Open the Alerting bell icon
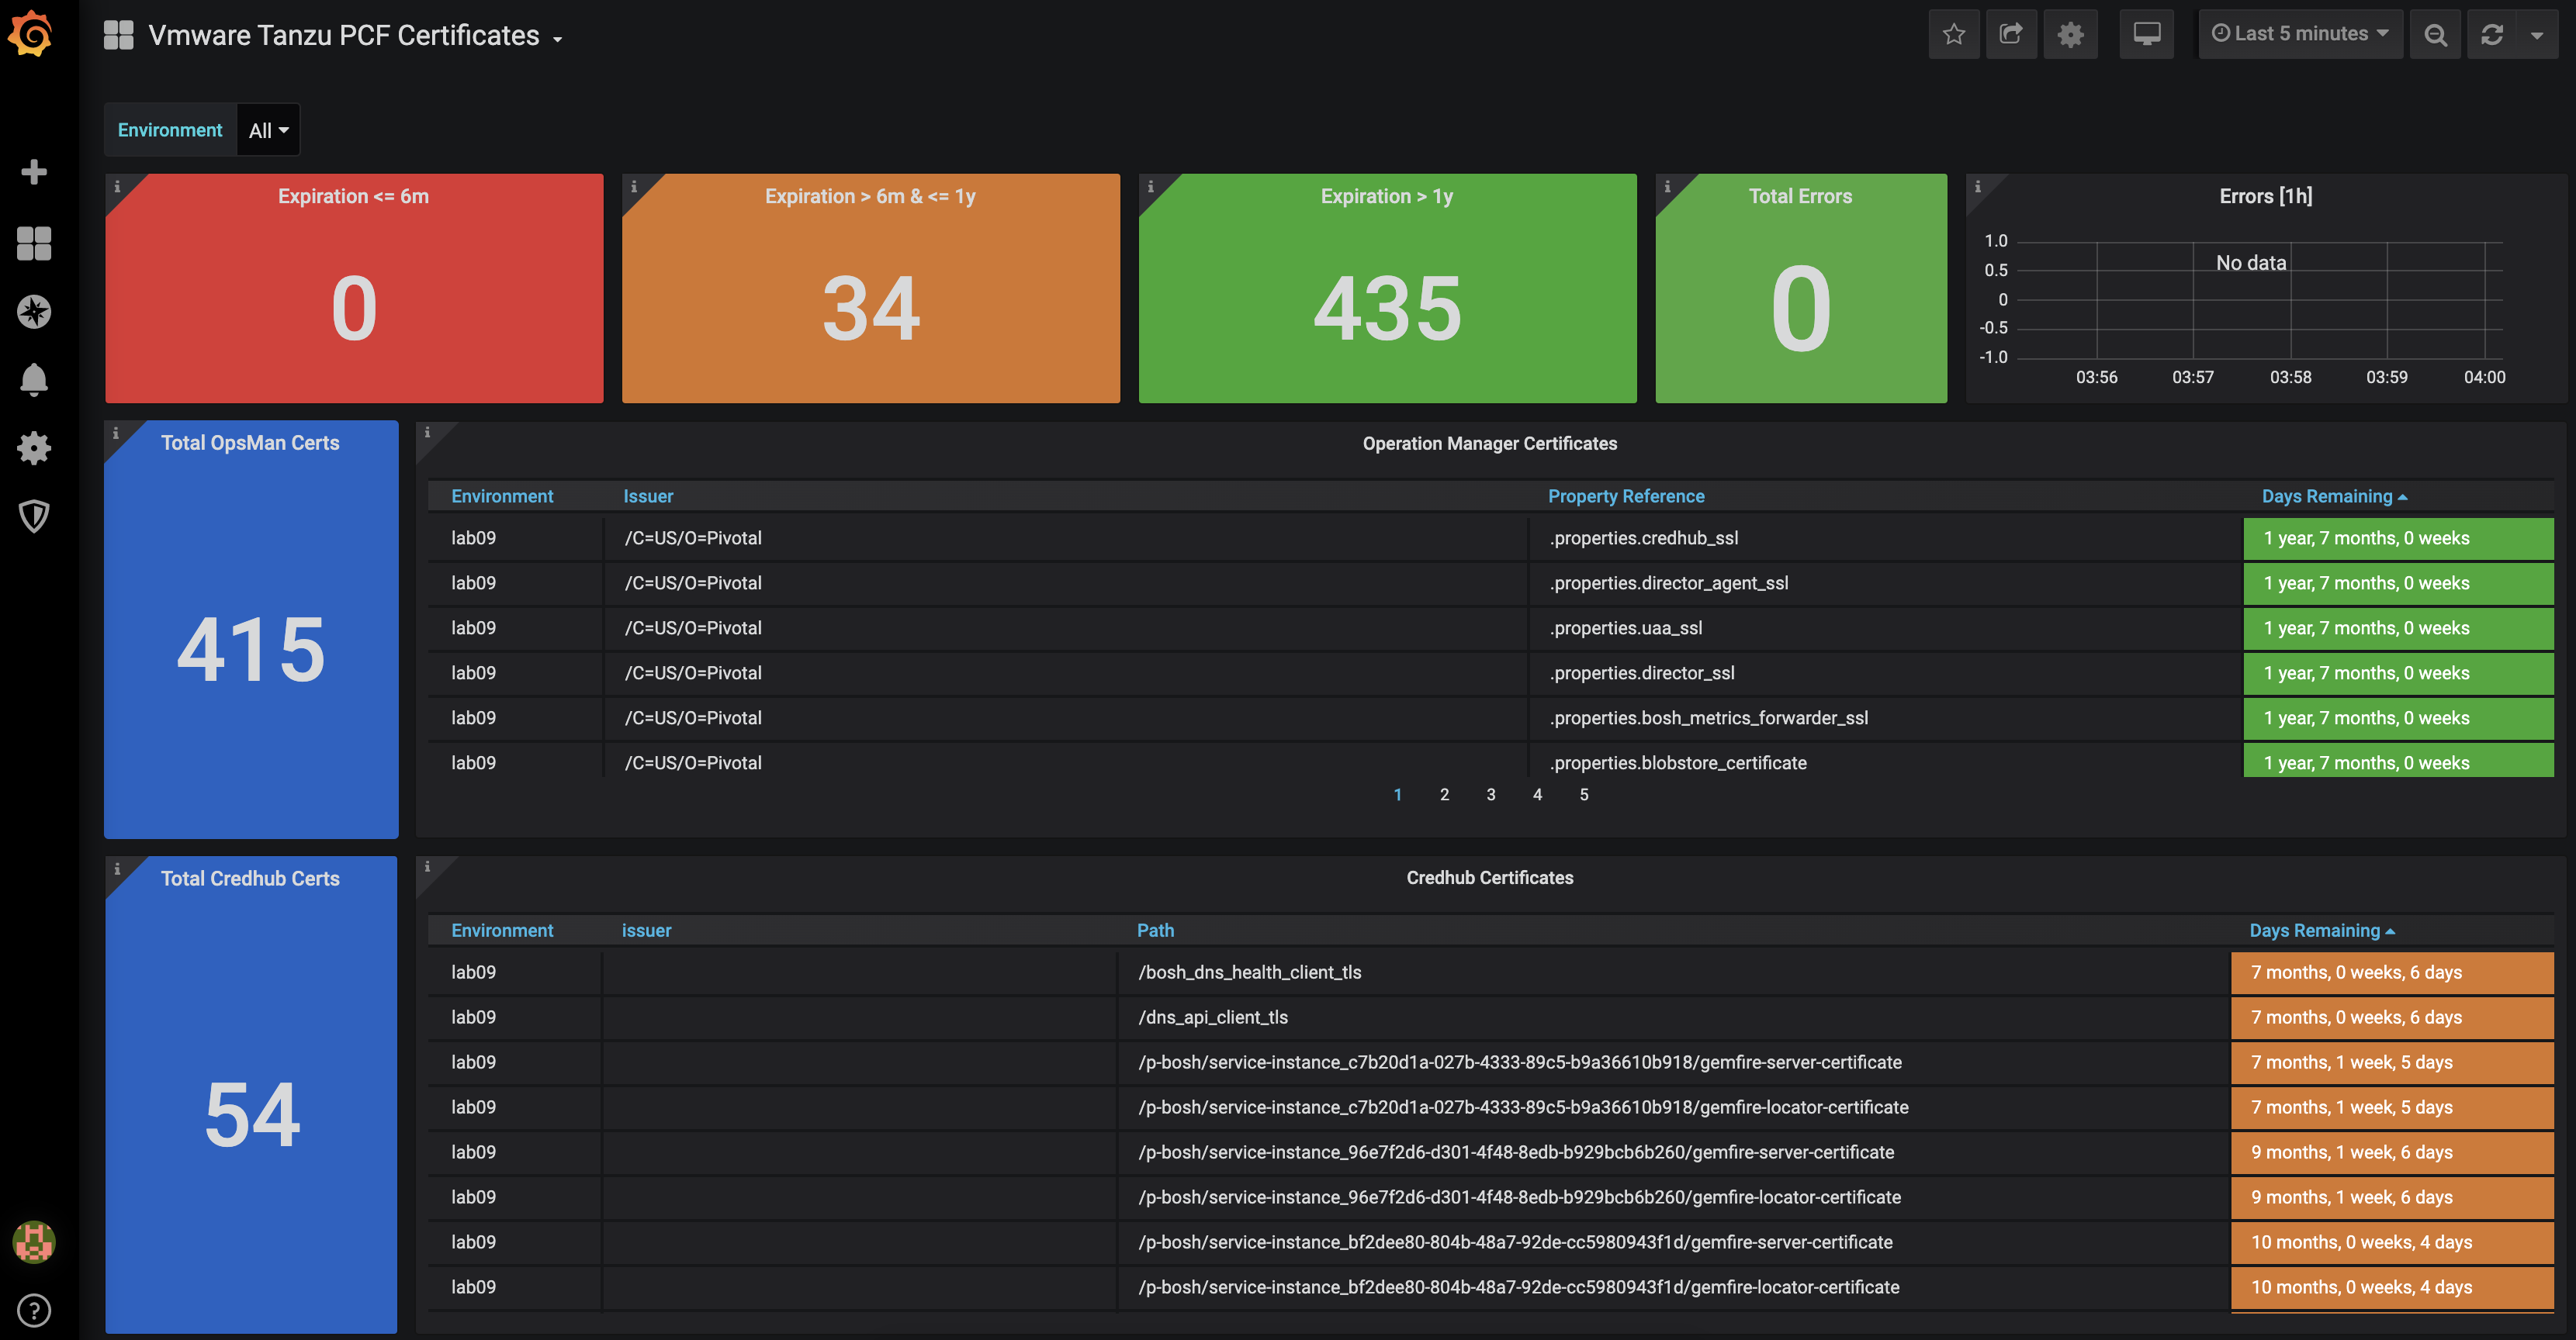The width and height of the screenshot is (2576, 1340). click(x=34, y=380)
